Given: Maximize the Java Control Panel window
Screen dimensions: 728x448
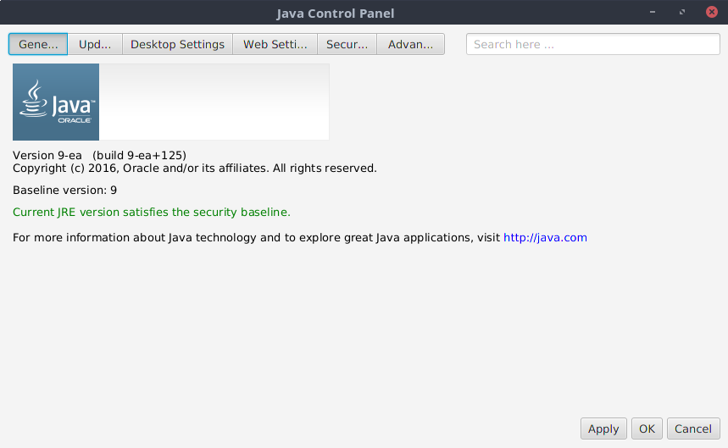Looking at the screenshot, I should (681, 13).
